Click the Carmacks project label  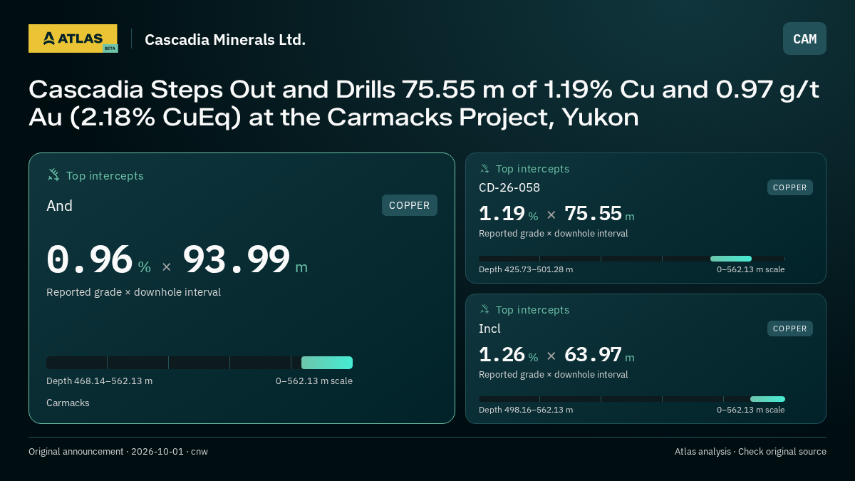click(x=68, y=403)
